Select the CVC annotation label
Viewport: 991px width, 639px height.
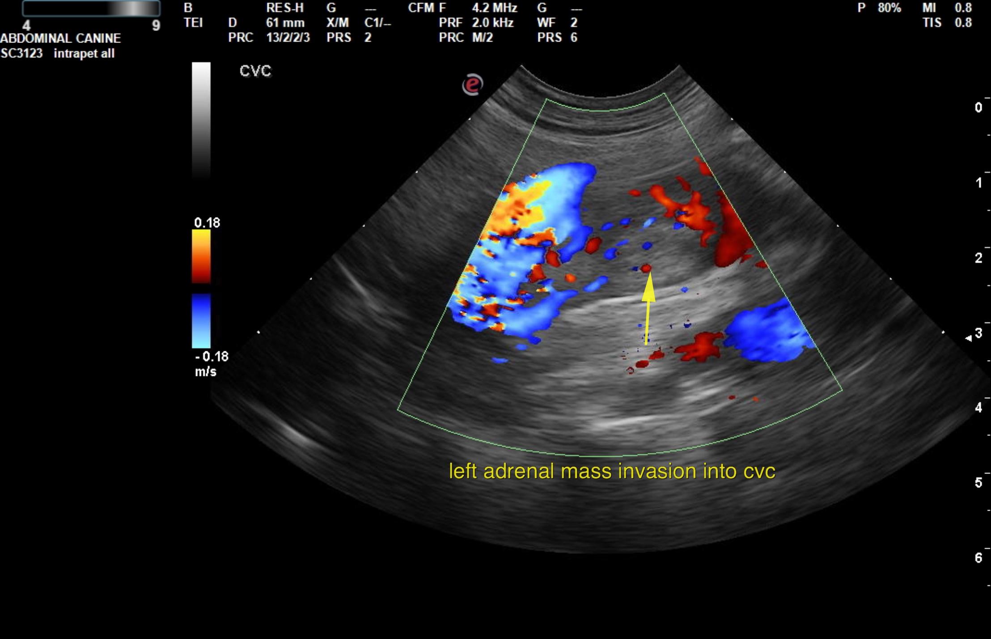(256, 70)
